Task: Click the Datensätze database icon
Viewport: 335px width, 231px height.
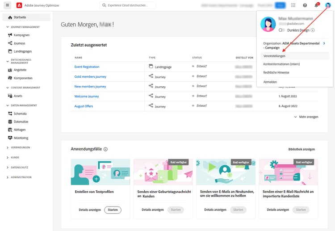Action: (x=10, y=122)
